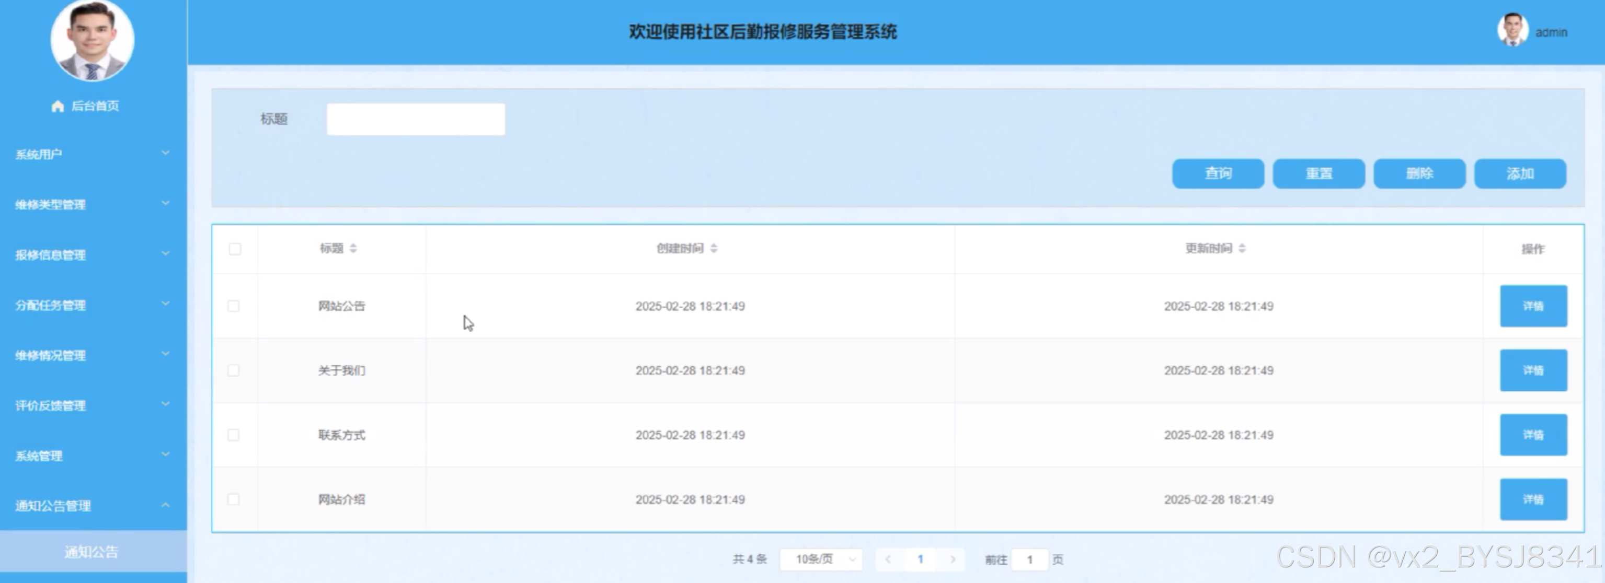Sort by 更新时间 column sort arrows
Image resolution: width=1605 pixels, height=583 pixels.
pyautogui.click(x=1242, y=249)
